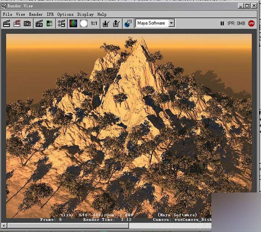
Task: Open the Display menu
Action: tap(85, 14)
